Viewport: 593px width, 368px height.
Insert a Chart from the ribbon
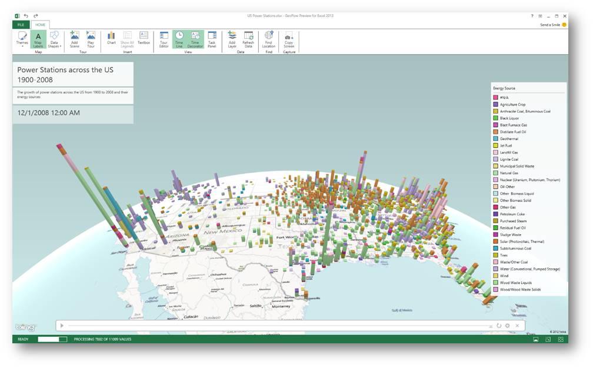(111, 38)
